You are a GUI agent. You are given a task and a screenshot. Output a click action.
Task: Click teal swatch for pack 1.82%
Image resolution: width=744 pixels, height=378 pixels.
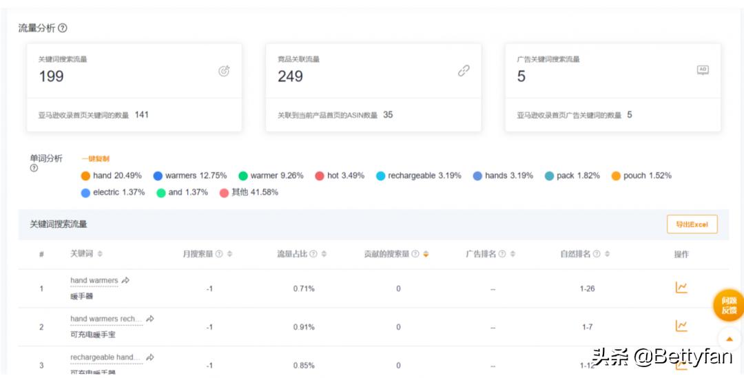point(550,176)
